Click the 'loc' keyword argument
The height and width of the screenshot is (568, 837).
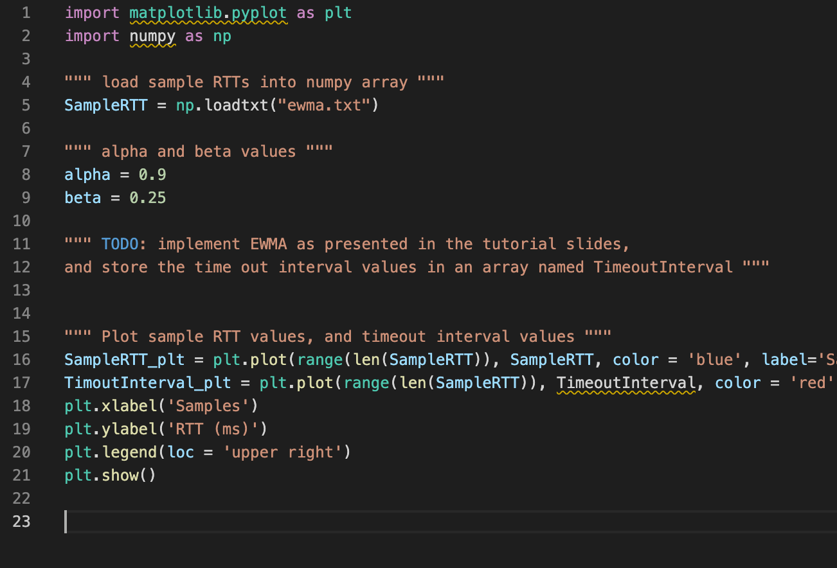[x=181, y=452]
